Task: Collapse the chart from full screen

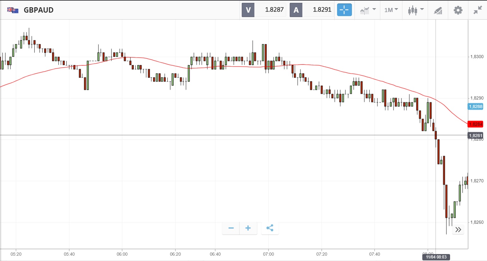Action: pyautogui.click(x=478, y=10)
